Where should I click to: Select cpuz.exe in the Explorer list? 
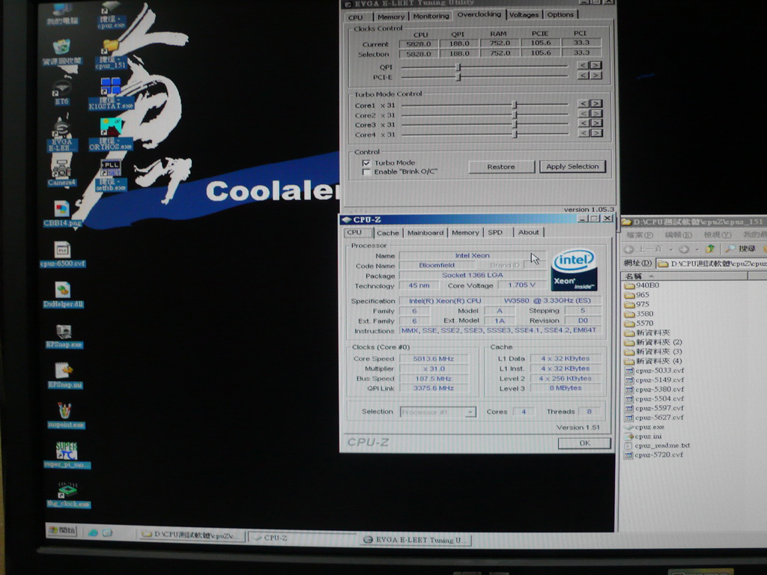click(x=644, y=427)
